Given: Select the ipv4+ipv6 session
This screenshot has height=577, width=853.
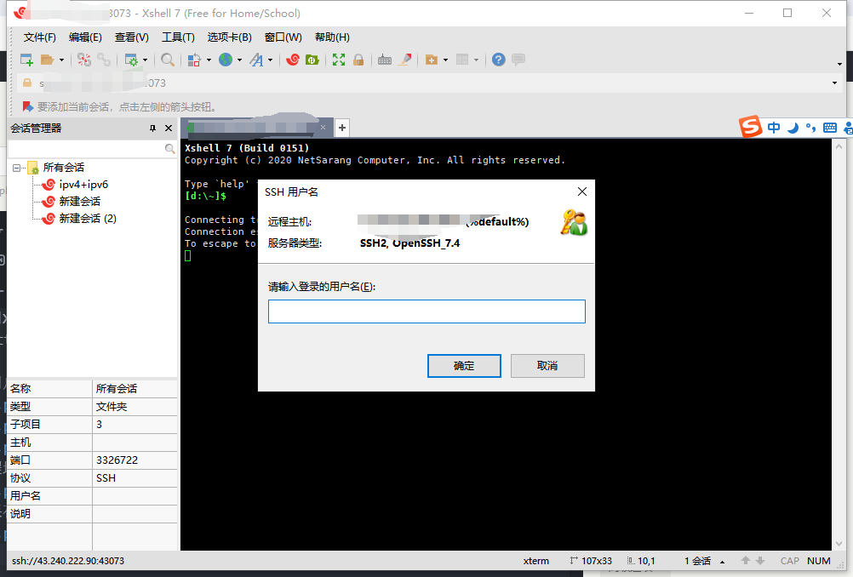Looking at the screenshot, I should (83, 185).
